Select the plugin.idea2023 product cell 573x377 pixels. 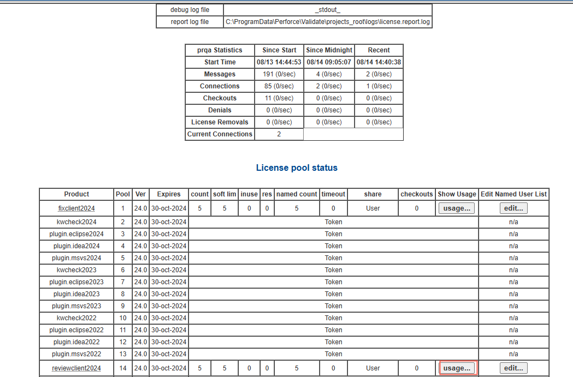coord(76,294)
